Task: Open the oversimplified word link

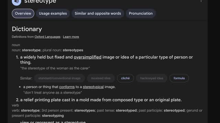Action: click(88, 57)
